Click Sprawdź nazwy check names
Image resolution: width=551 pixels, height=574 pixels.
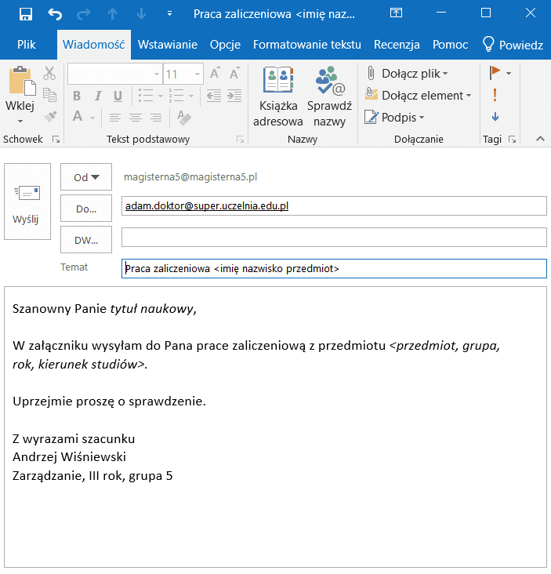click(329, 96)
